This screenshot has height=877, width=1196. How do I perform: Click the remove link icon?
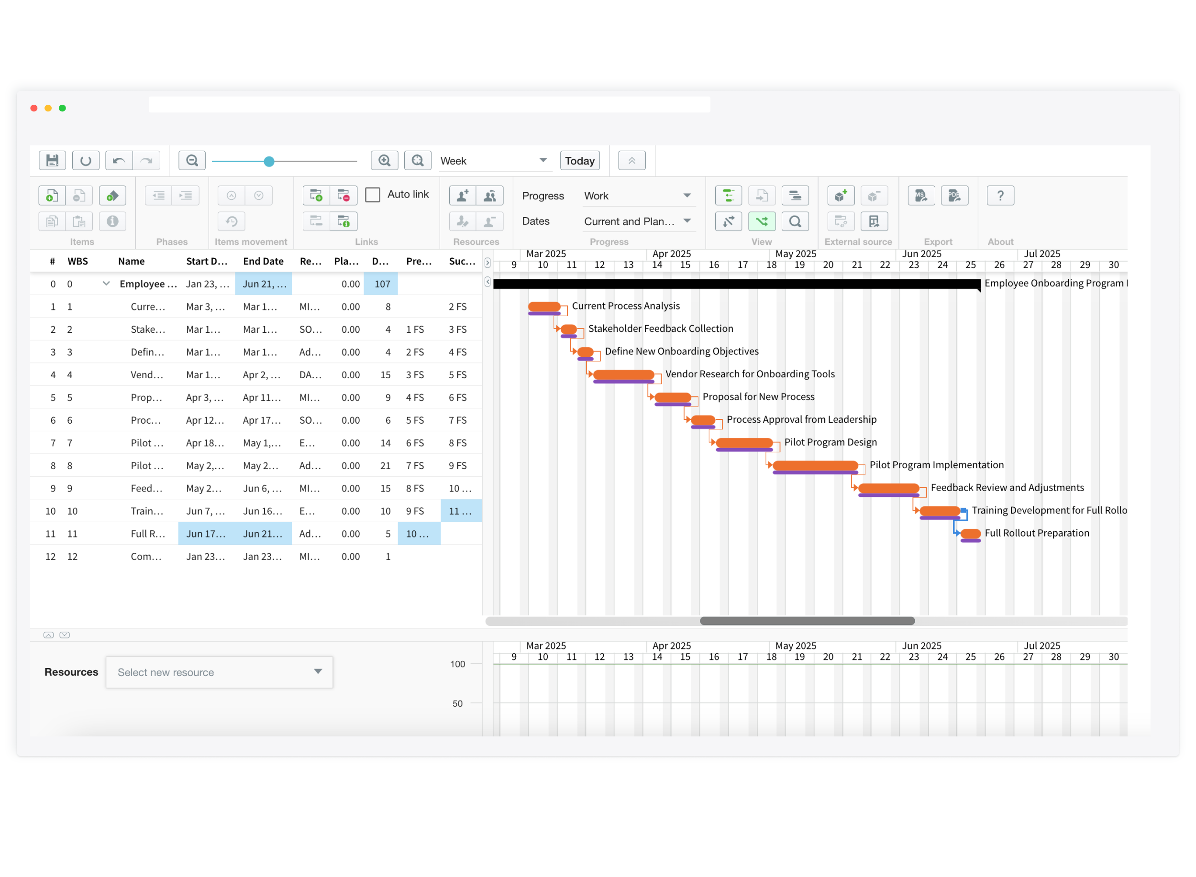343,196
